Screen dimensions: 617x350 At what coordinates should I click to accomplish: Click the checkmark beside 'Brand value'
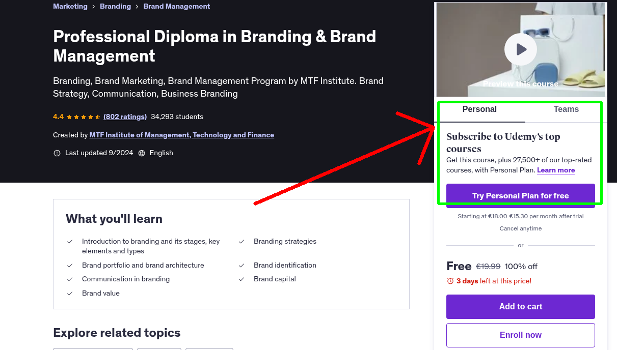(70, 294)
